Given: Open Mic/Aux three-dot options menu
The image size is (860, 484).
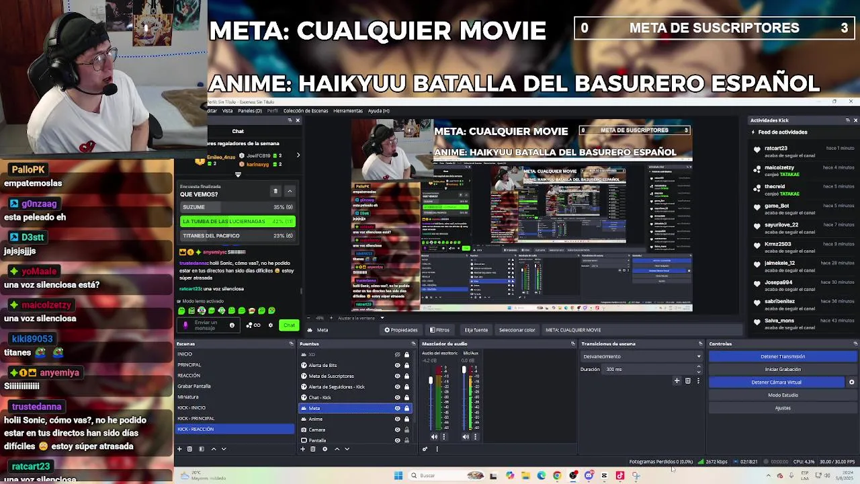Looking at the screenshot, I should point(475,436).
